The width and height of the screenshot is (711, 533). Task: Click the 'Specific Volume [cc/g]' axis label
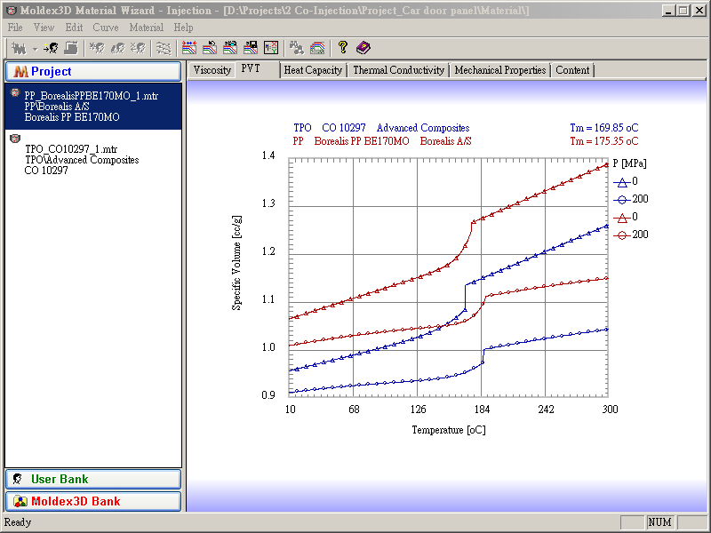coord(236,263)
